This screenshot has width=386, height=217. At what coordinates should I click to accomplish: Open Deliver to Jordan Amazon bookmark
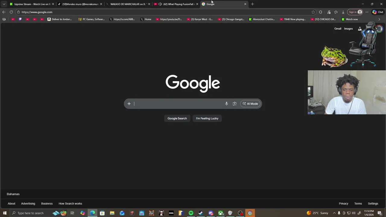tap(59, 19)
